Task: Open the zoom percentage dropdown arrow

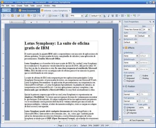Action: [x=82, y=16]
